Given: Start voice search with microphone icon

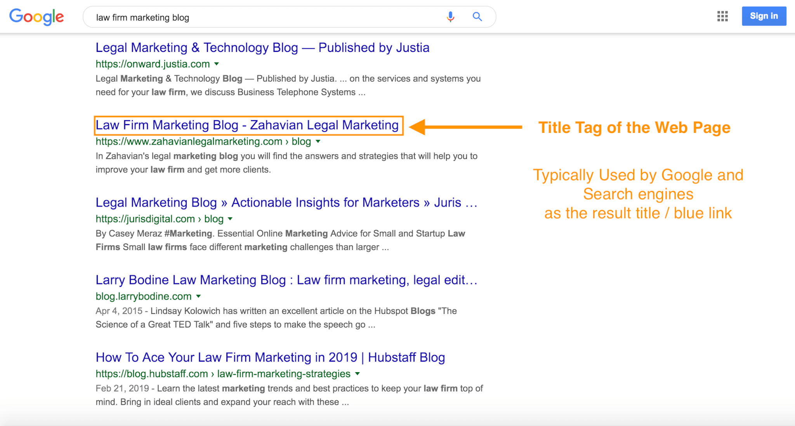Looking at the screenshot, I should click(450, 17).
